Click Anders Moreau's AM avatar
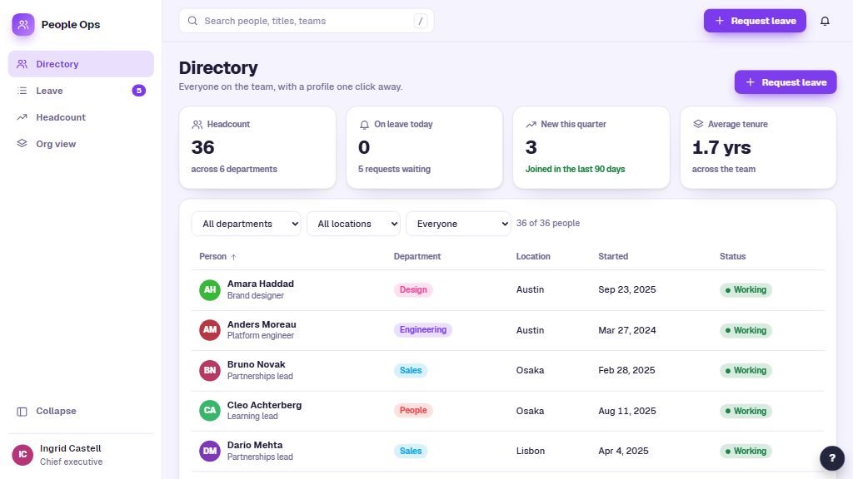Viewport: 853px width, 479px height. 210,330
